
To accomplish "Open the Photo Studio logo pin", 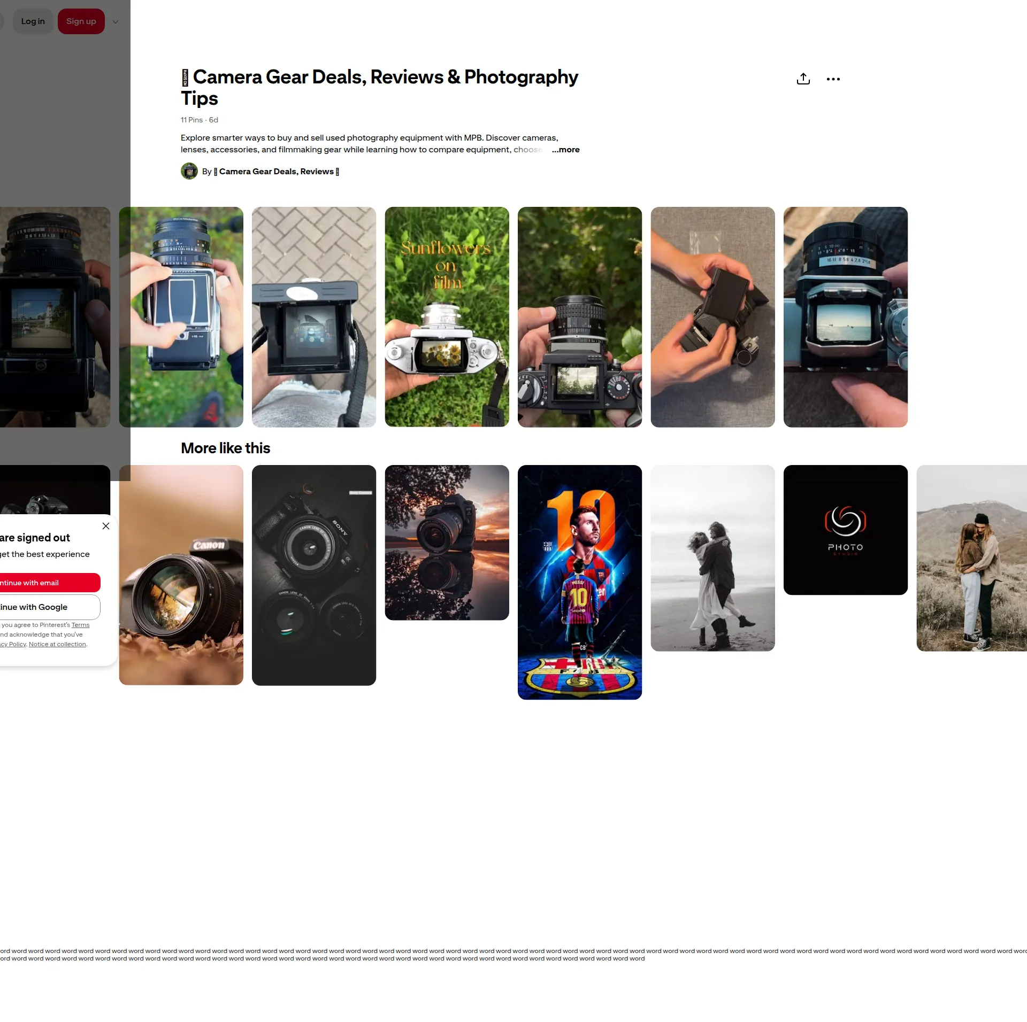I will [x=846, y=530].
